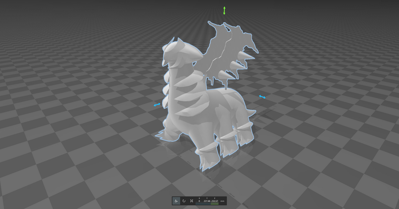Edit the Y value 227.46

point(207,201)
